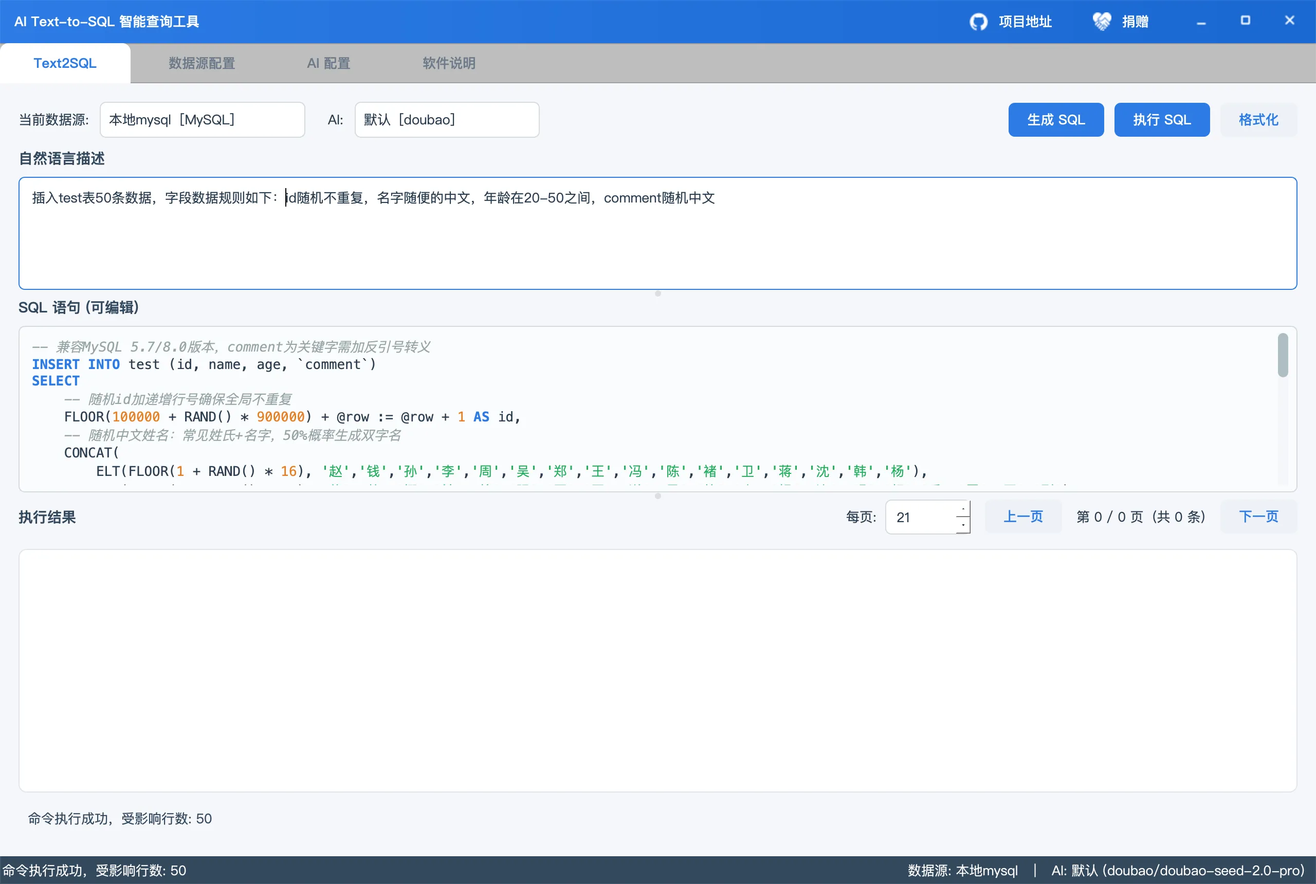Open the AI dropdown showing 默认 [doubao]
1316x884 pixels.
tap(447, 120)
